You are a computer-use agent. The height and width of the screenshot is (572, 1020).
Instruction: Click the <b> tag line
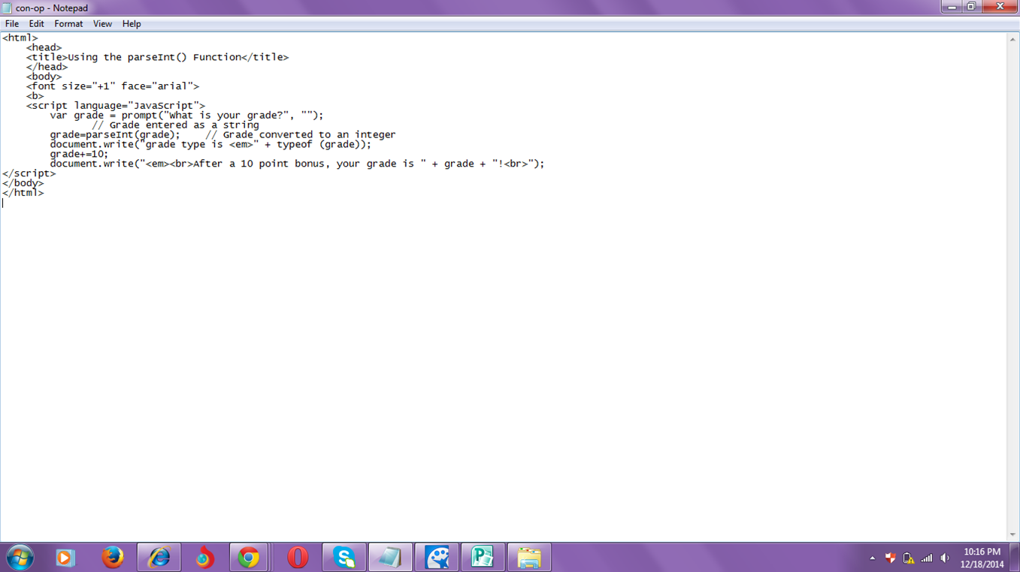[x=35, y=96]
